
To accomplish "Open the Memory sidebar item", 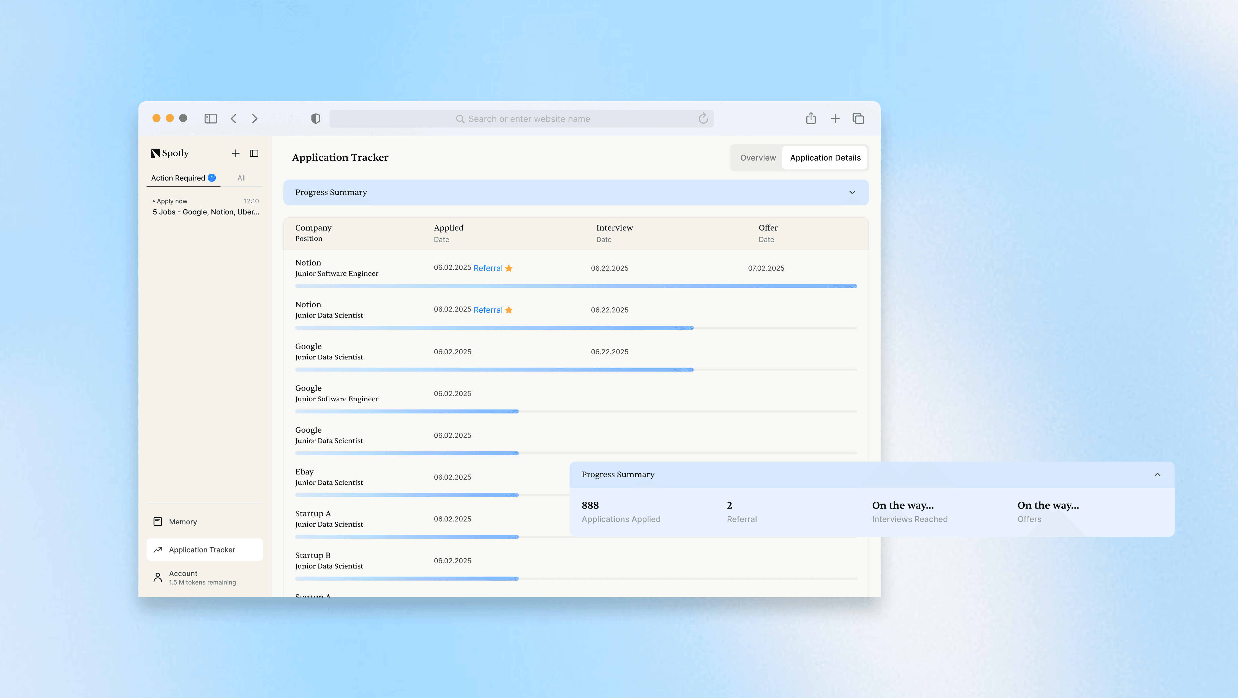I will pos(183,522).
